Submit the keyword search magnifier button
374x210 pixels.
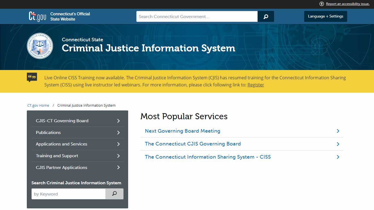pyautogui.click(x=114, y=194)
